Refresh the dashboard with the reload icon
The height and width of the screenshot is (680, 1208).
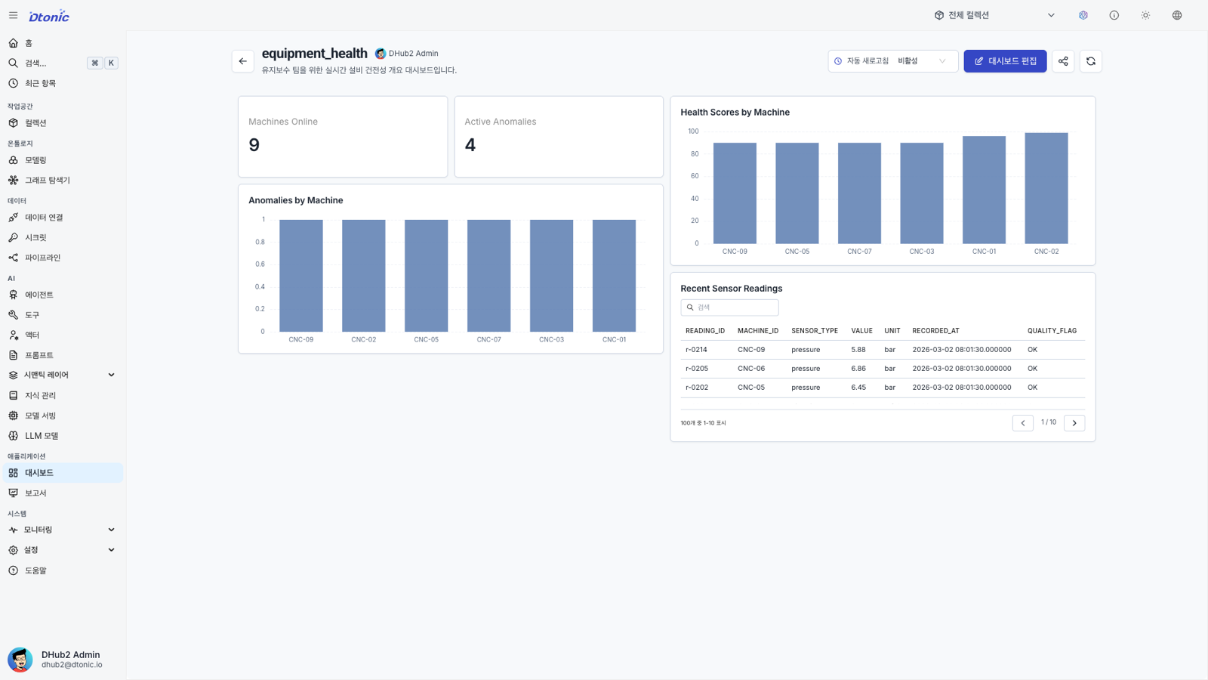(1091, 61)
